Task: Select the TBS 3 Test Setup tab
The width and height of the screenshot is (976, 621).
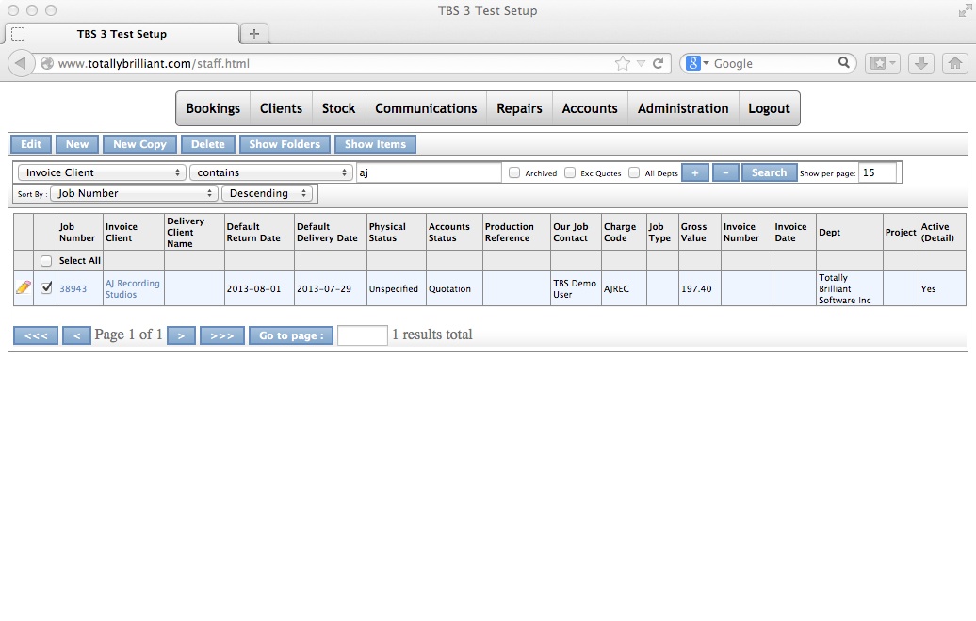Action: [x=122, y=34]
